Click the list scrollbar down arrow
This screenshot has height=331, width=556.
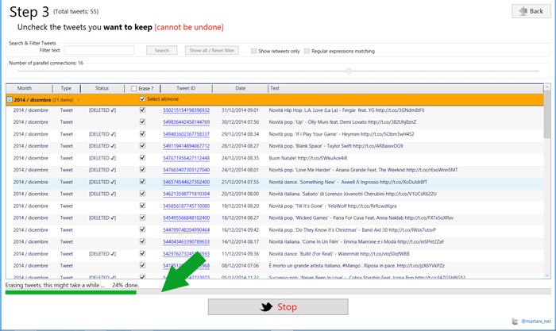point(547,275)
